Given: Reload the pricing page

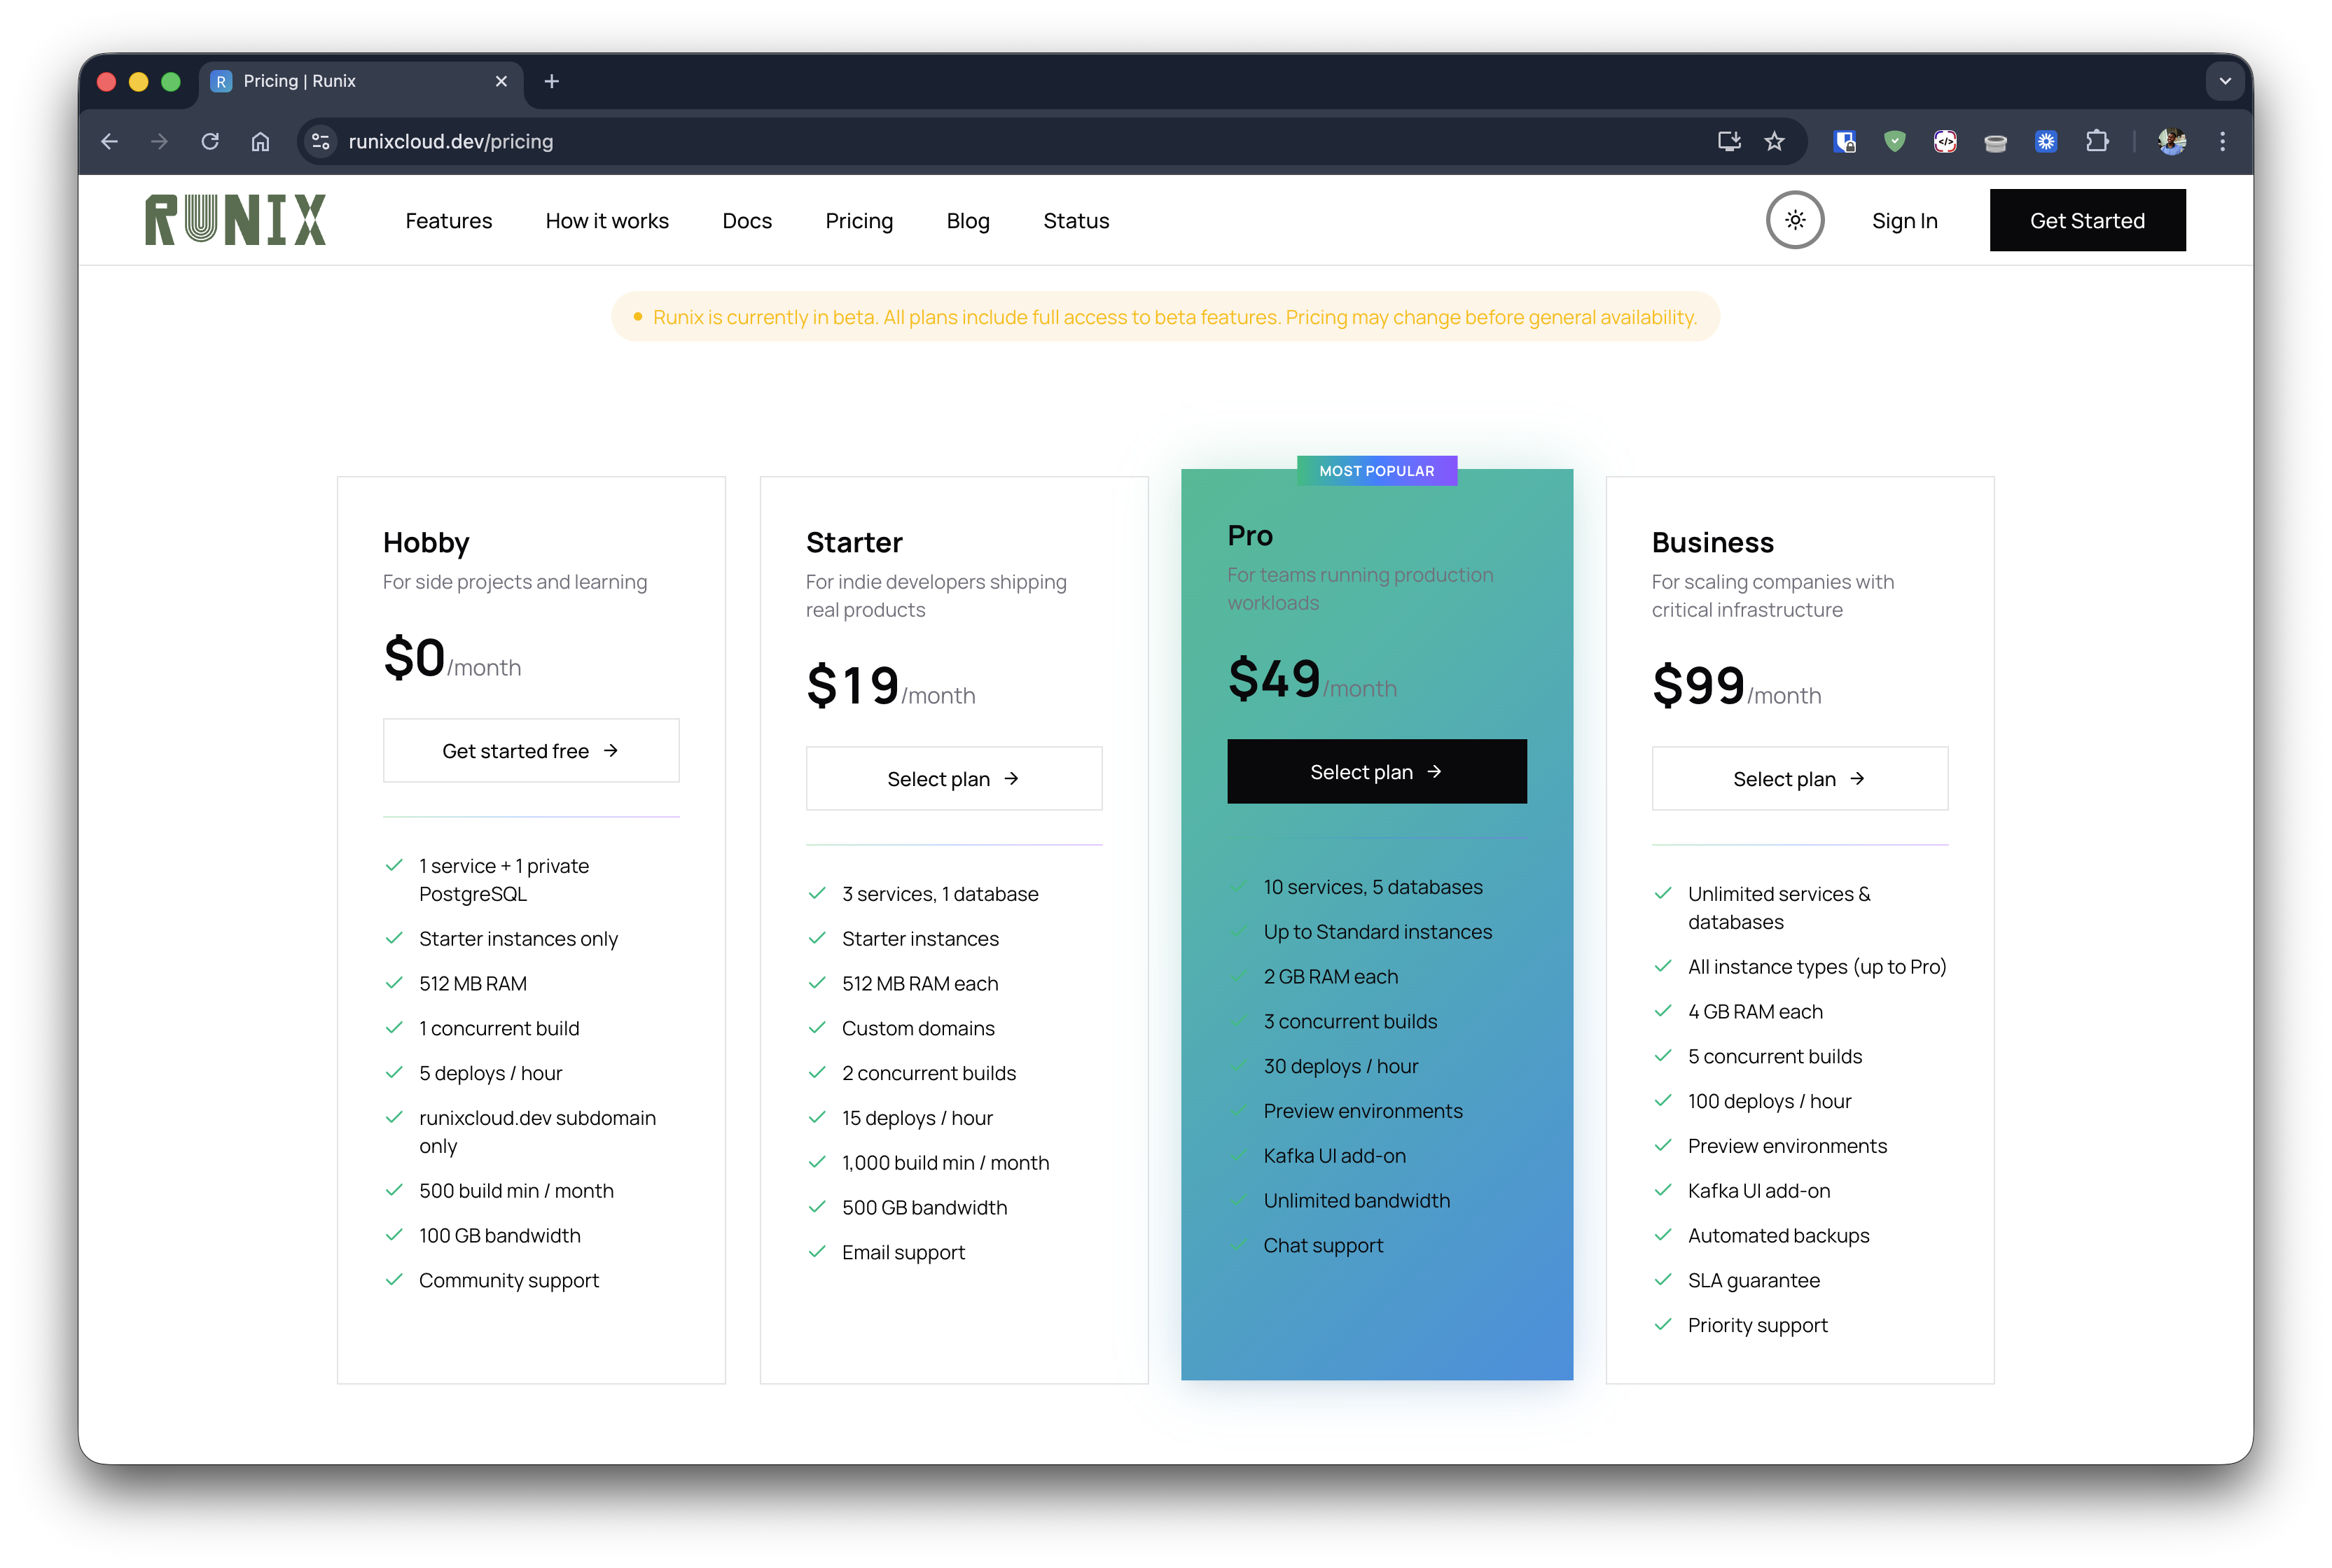Looking at the screenshot, I should pyautogui.click(x=210, y=141).
